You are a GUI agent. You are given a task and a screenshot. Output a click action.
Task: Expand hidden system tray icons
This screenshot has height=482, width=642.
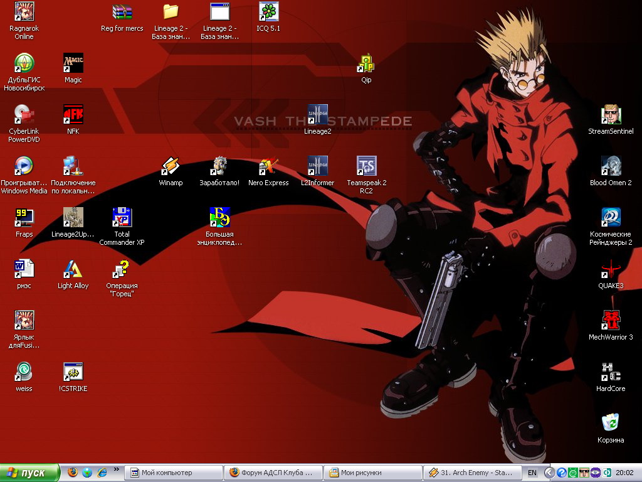[x=549, y=473]
